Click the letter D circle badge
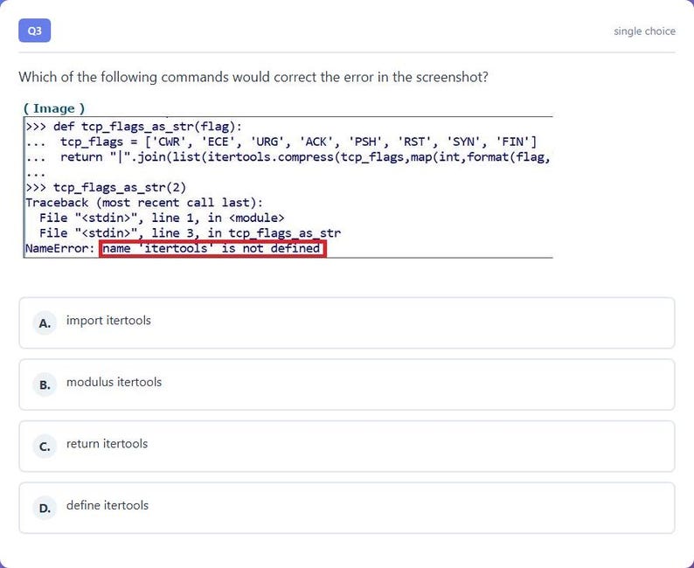 tap(45, 509)
